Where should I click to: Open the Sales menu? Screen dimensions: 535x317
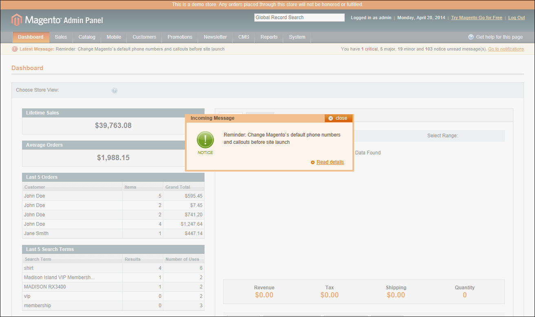pyautogui.click(x=61, y=37)
